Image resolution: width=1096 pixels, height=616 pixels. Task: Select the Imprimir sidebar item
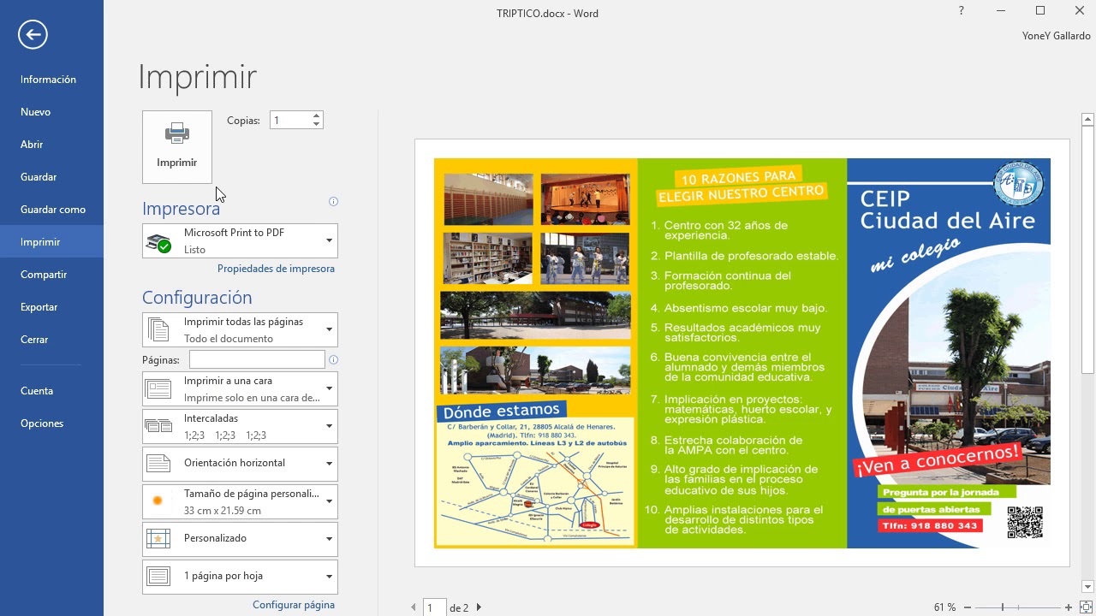51,242
